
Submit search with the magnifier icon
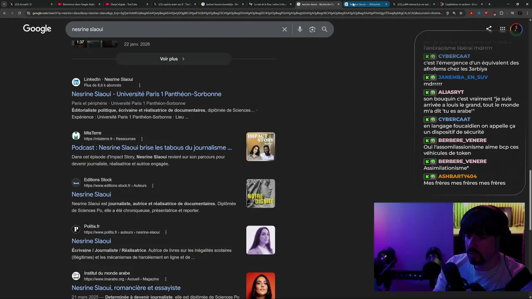[x=325, y=29]
